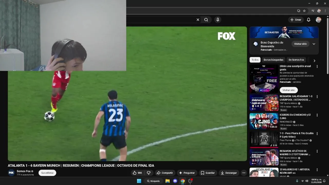
Task: Click the Betmaster banner image
Action: point(284,32)
